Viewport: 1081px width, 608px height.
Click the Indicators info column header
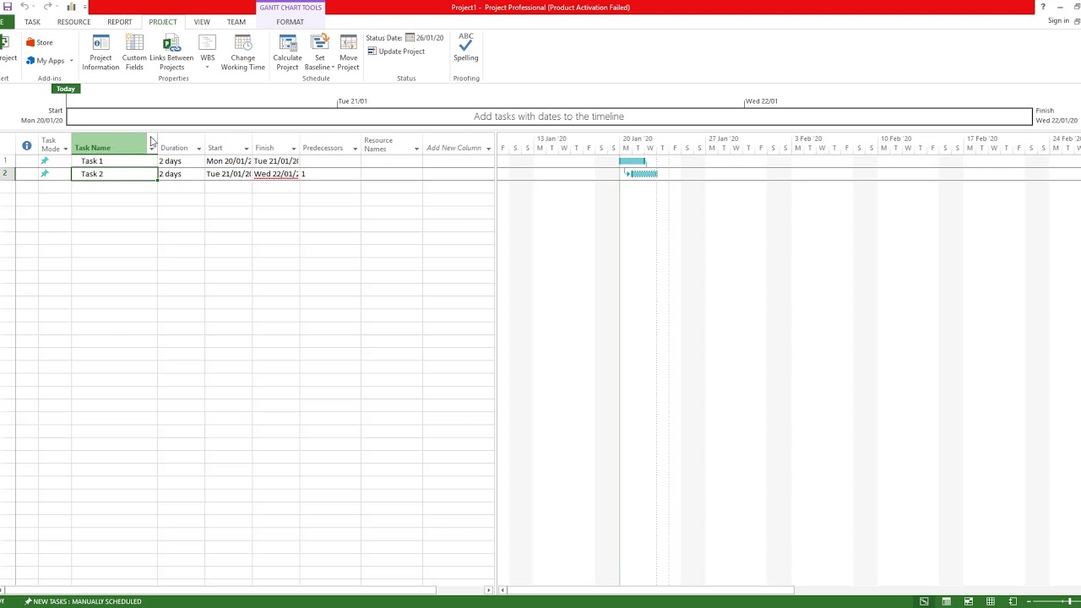pos(27,145)
